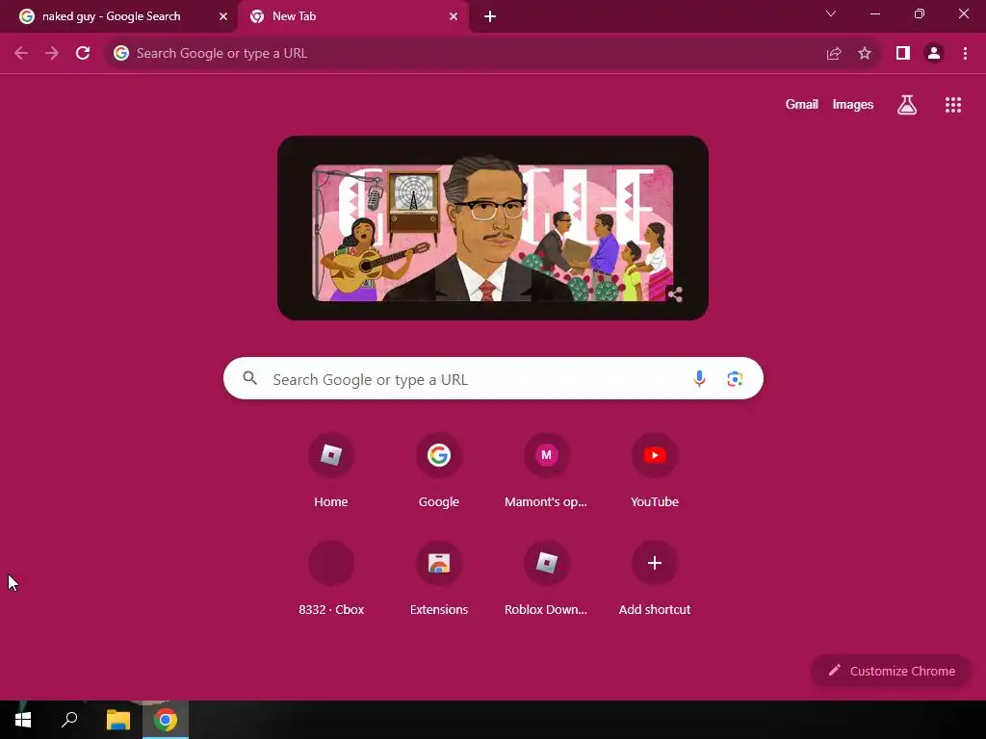Viewport: 986px width, 739px height.
Task: Open the Mamont's op... shortcut
Action: coord(546,471)
